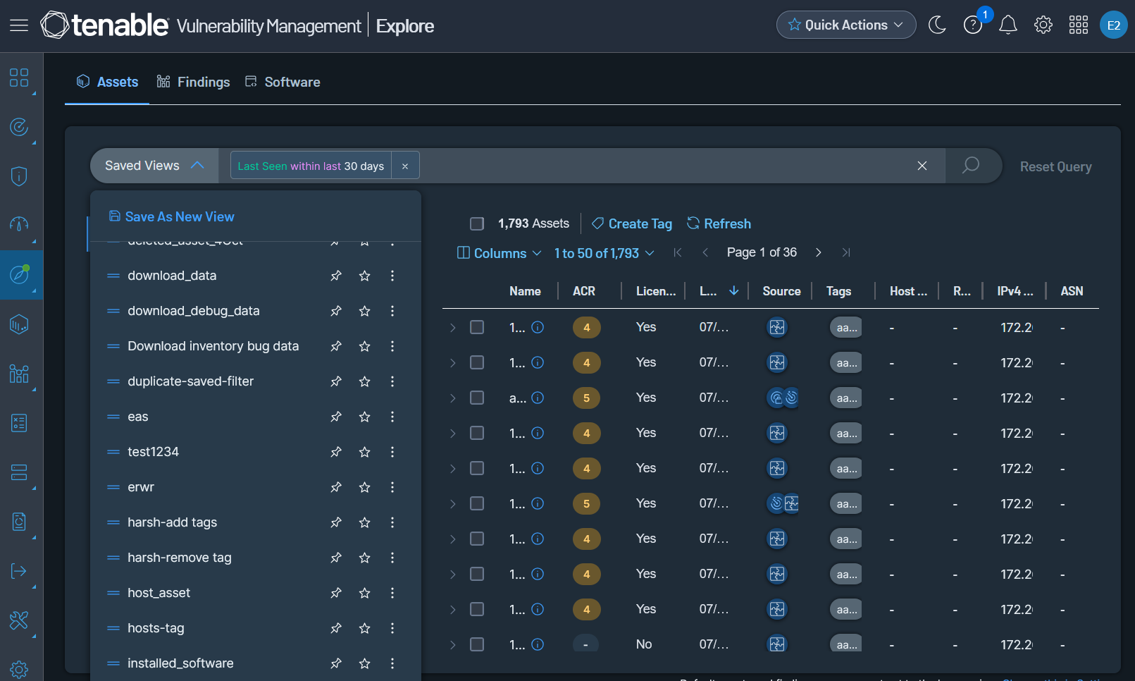Open the apps grid launcher
This screenshot has height=681, width=1135.
click(1079, 25)
